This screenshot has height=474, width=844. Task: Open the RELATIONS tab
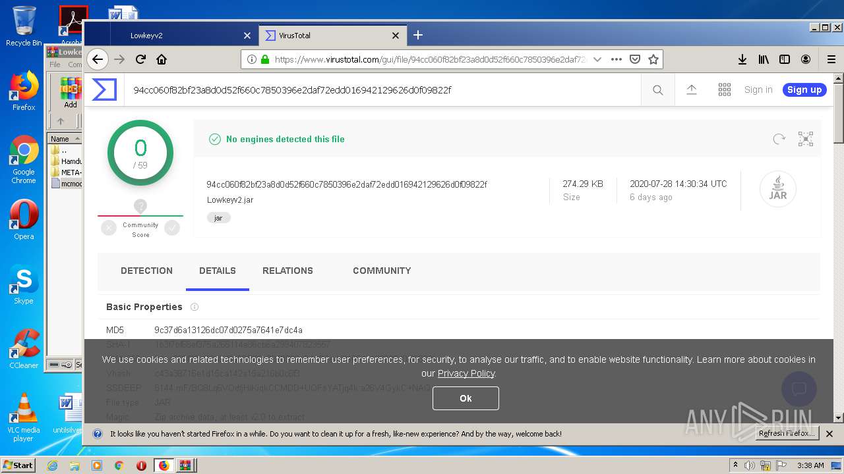287,271
